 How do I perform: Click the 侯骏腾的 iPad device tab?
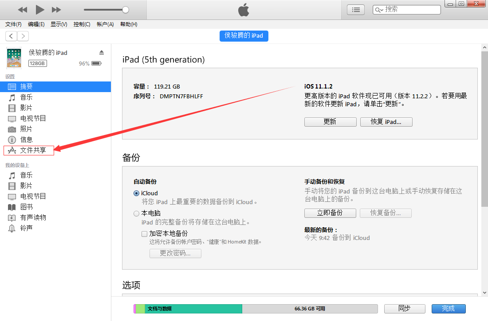coord(244,36)
